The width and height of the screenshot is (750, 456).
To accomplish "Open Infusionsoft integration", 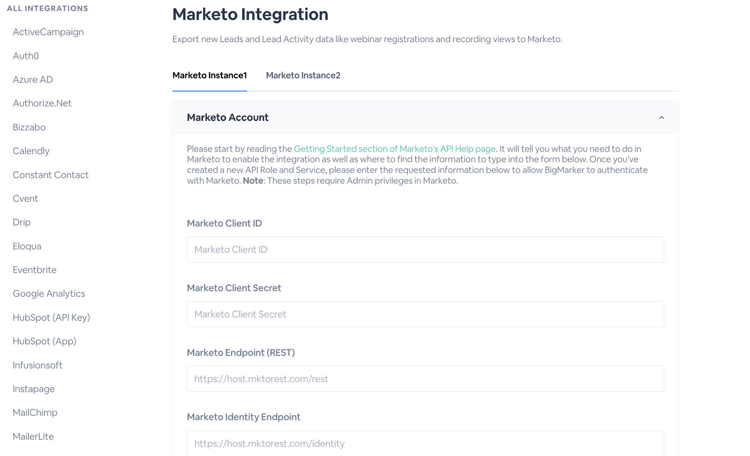I will (x=37, y=365).
